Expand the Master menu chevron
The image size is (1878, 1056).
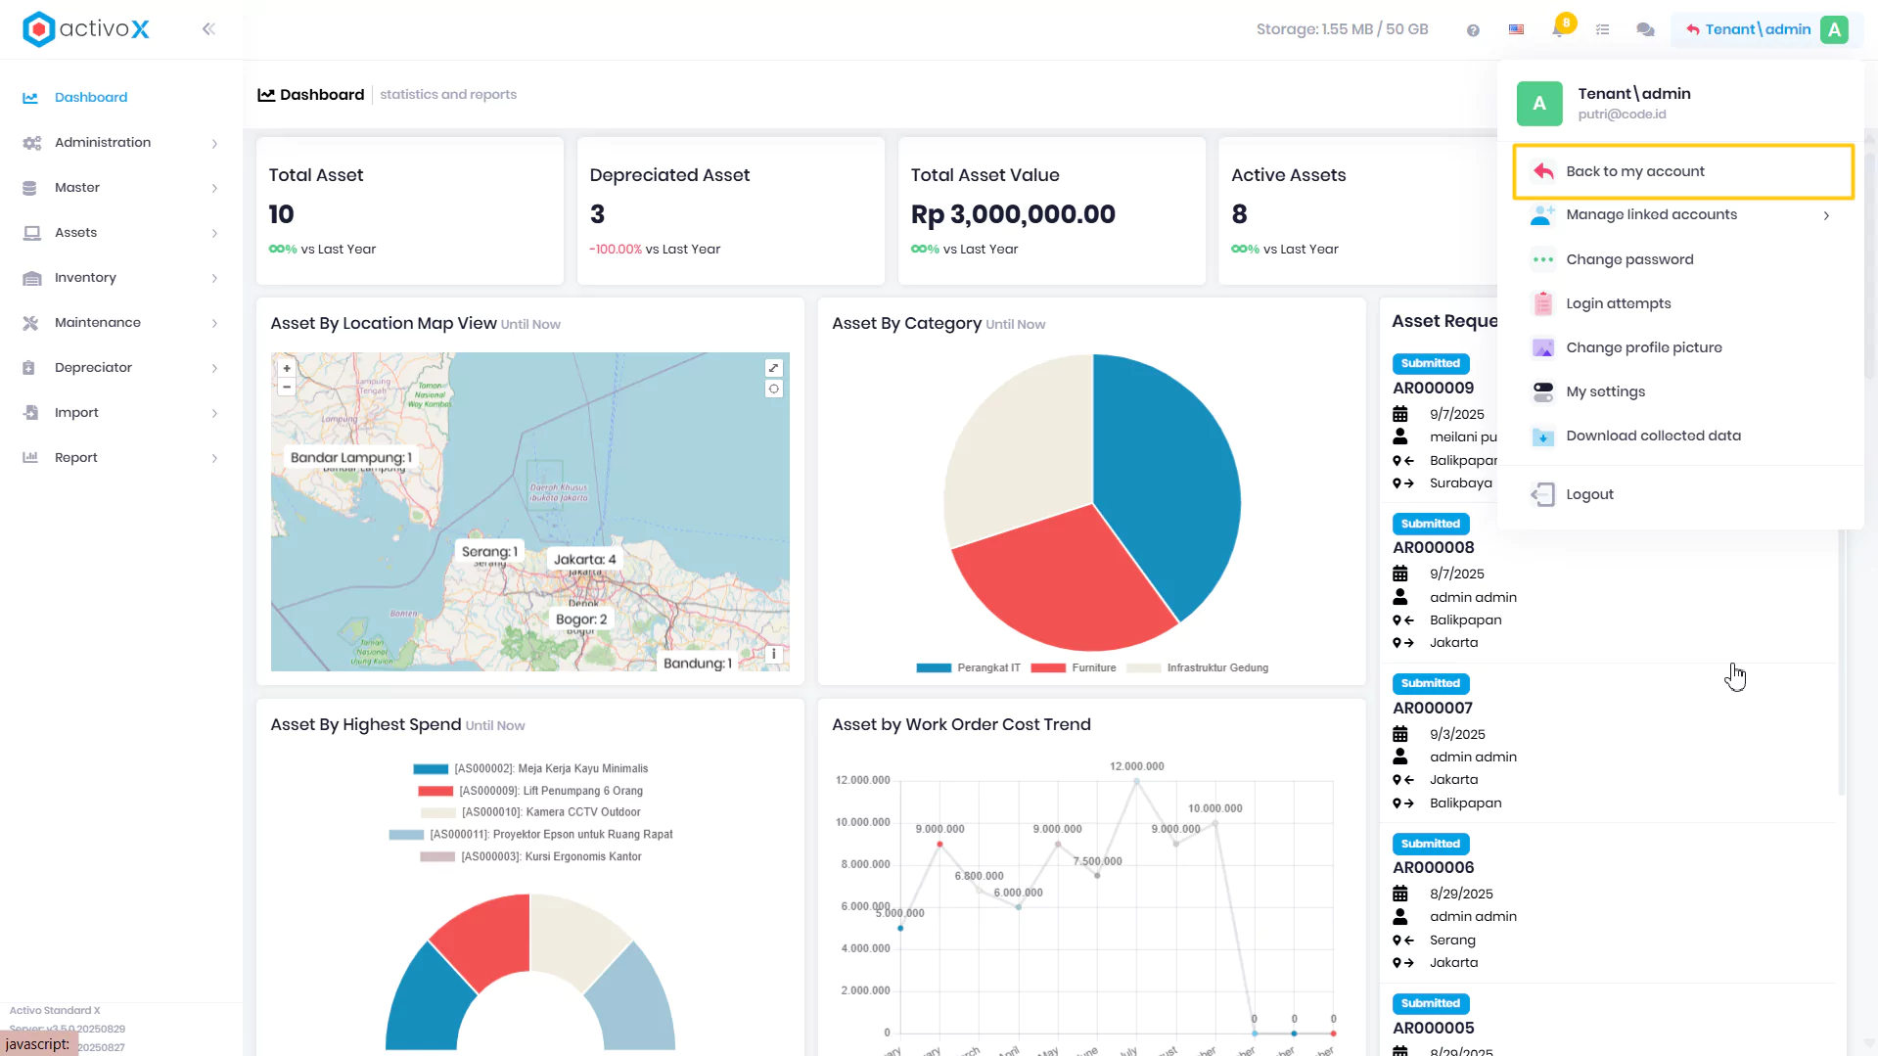point(214,189)
